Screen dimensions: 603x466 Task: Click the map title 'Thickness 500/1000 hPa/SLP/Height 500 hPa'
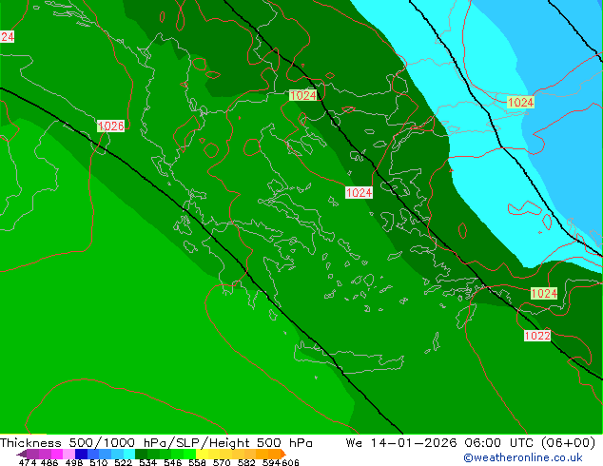coord(156,442)
